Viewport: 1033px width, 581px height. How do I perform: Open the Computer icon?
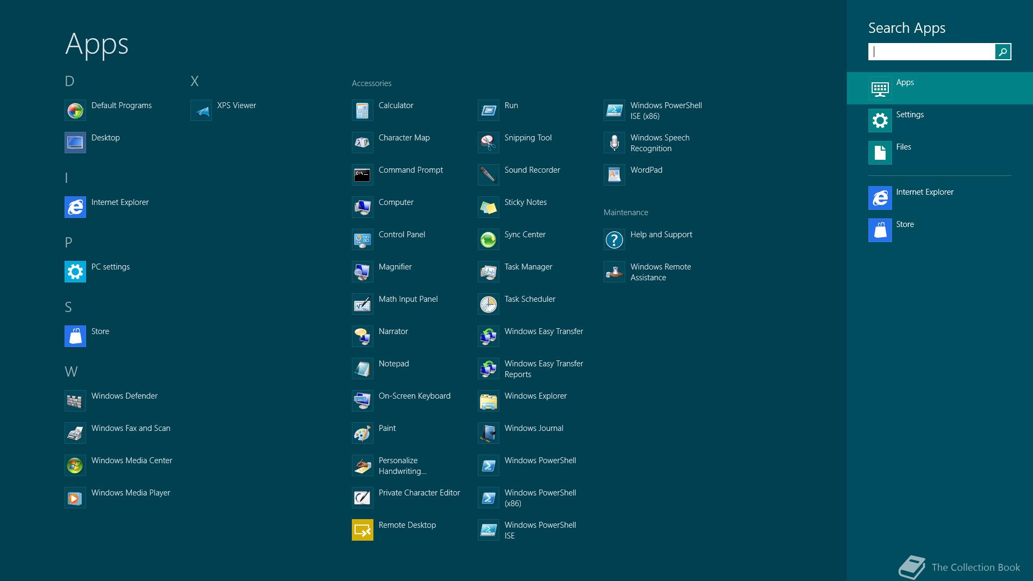[362, 207]
